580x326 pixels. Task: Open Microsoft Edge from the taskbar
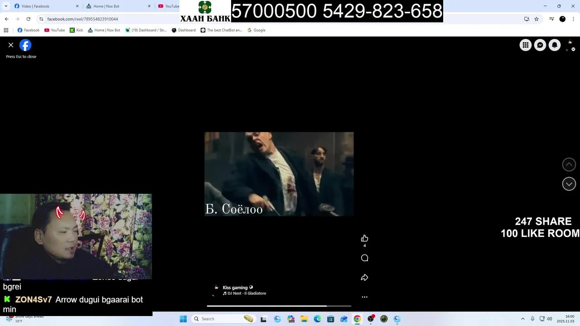pyautogui.click(x=317, y=319)
